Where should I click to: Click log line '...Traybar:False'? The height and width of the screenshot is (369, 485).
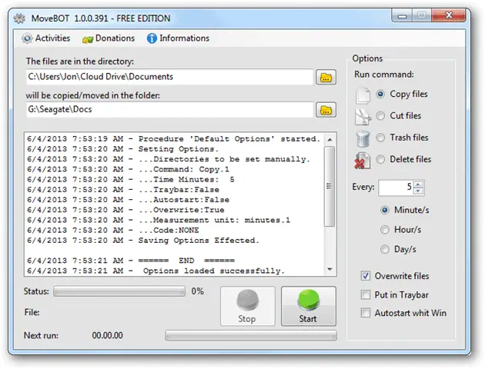tap(123, 190)
